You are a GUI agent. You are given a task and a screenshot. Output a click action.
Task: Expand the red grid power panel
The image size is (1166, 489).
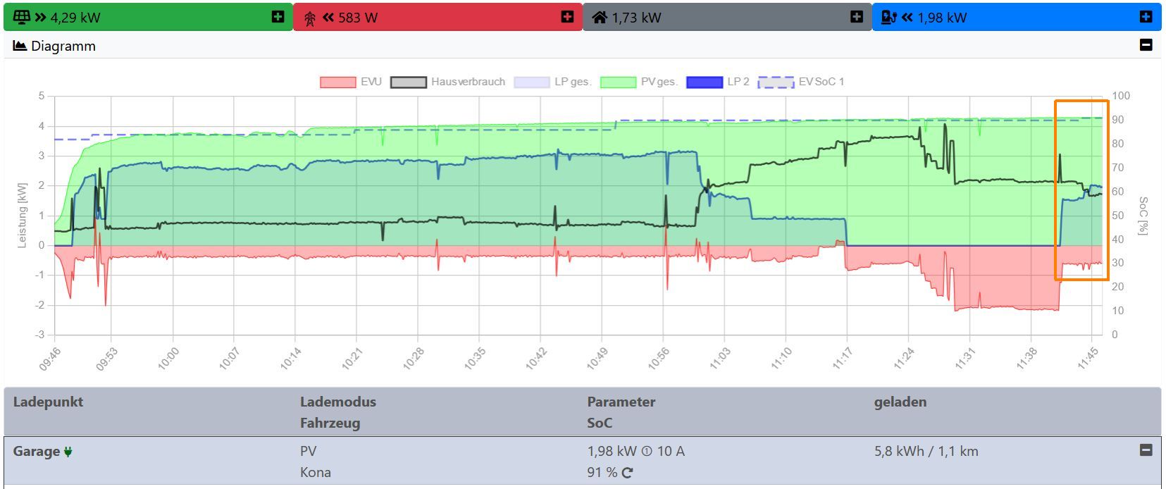click(x=567, y=17)
